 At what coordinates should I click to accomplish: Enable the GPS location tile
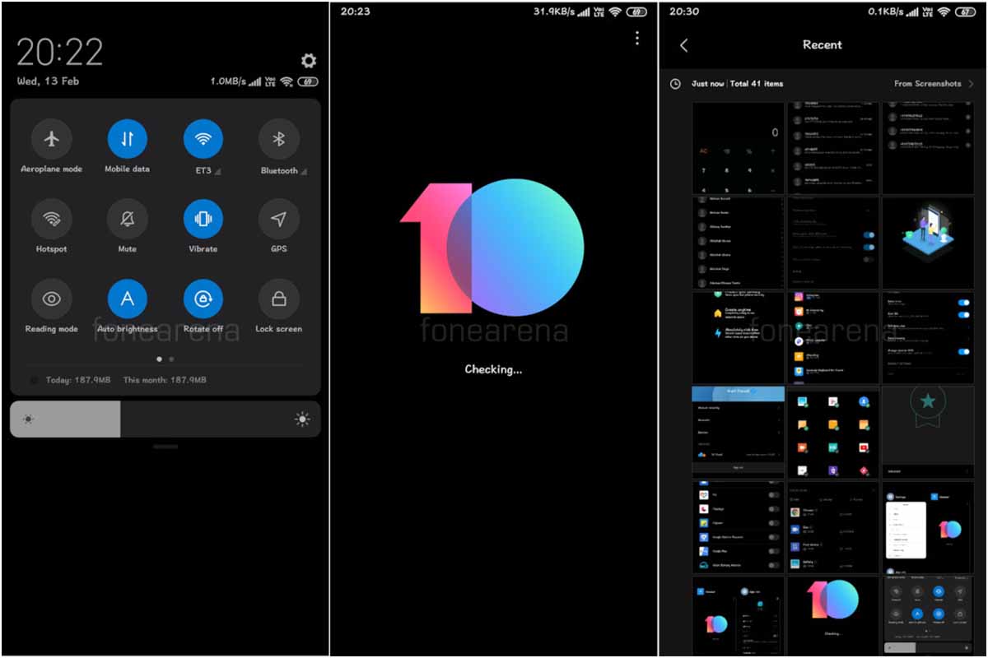point(279,219)
